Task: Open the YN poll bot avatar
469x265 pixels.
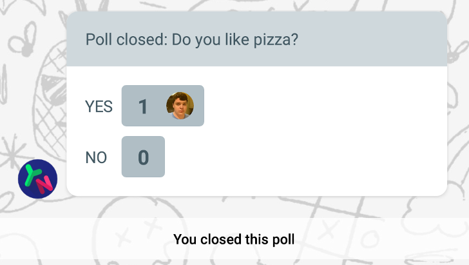Action: click(37, 179)
